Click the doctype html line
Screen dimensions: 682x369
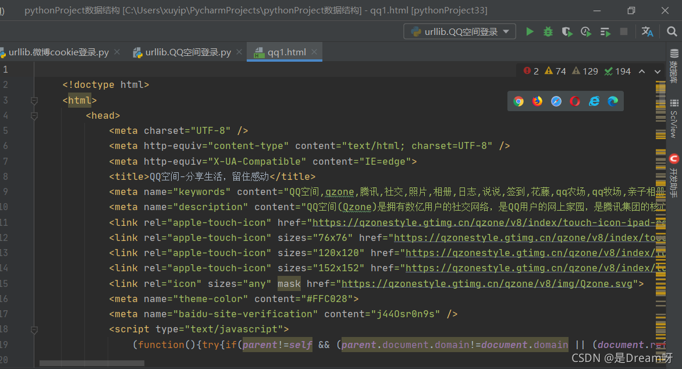pyautogui.click(x=106, y=85)
